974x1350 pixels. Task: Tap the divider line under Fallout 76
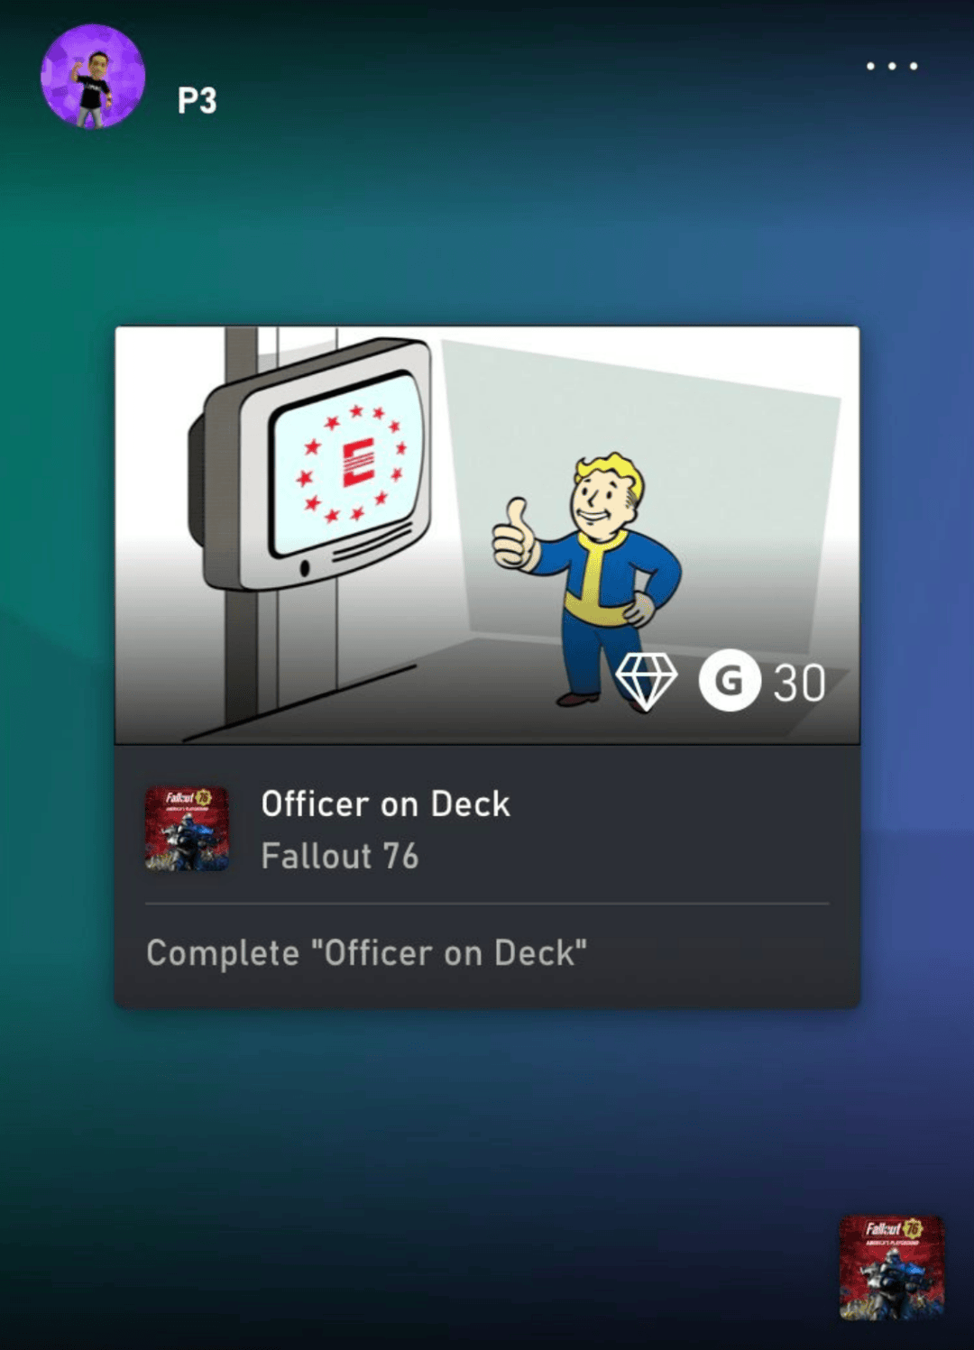point(487,904)
